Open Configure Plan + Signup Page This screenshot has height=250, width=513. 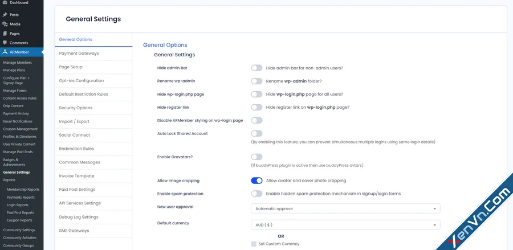tap(17, 80)
